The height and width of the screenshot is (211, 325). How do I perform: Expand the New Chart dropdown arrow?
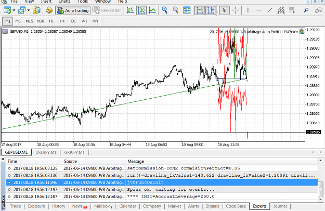14,10
